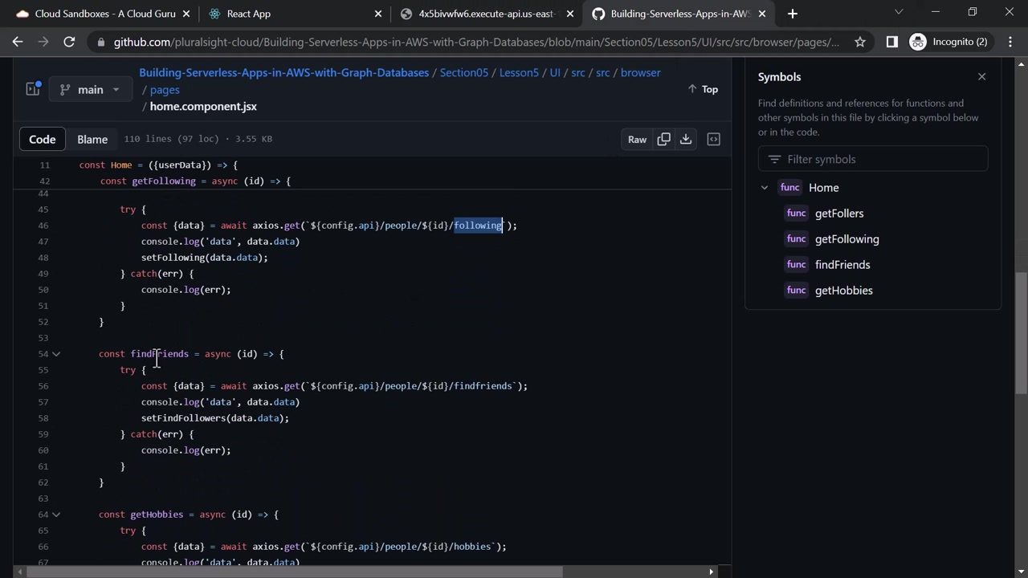Screen dimensions: 1028x578
Task: Close the Symbols panel
Action: click(x=981, y=77)
